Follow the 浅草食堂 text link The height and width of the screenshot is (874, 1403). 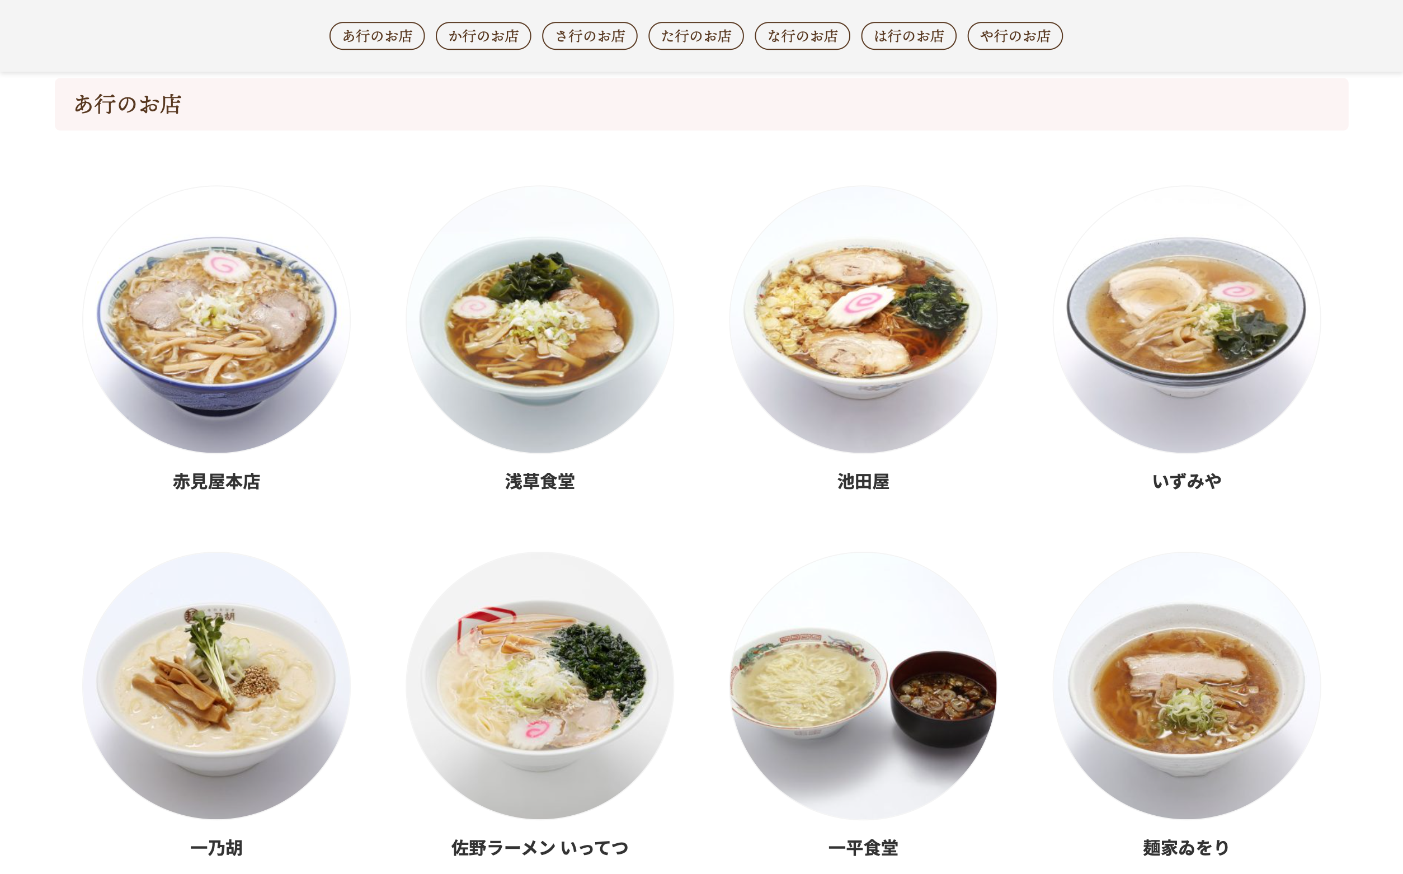[x=540, y=482]
